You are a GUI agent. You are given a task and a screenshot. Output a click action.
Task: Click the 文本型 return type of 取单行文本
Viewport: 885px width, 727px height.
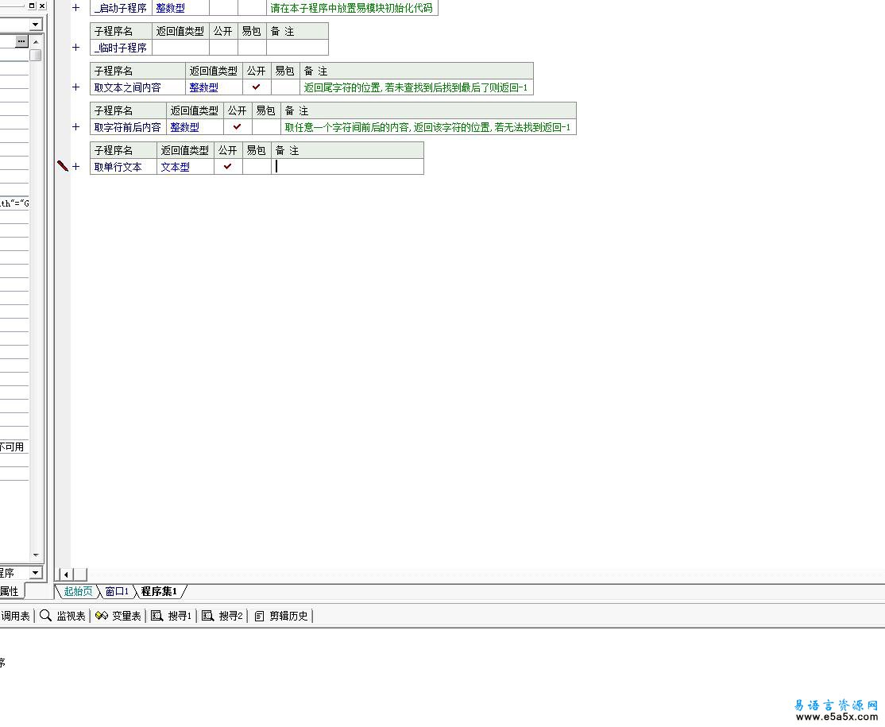(176, 167)
